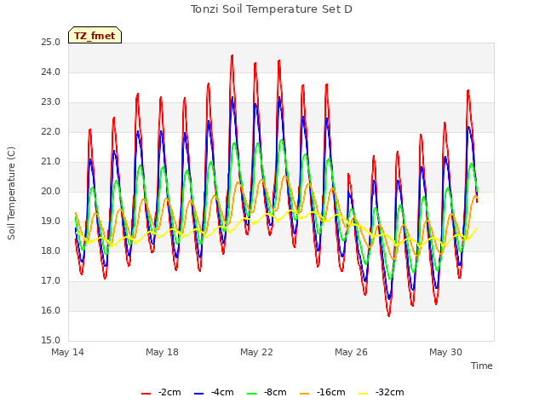The height and width of the screenshot is (409, 545).
Task: Select the yellow -32cm legend color marker
Action: click(x=364, y=394)
